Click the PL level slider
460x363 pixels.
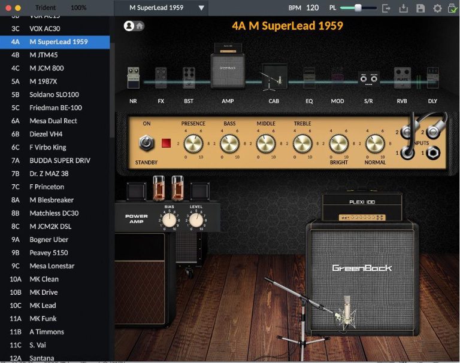point(358,8)
